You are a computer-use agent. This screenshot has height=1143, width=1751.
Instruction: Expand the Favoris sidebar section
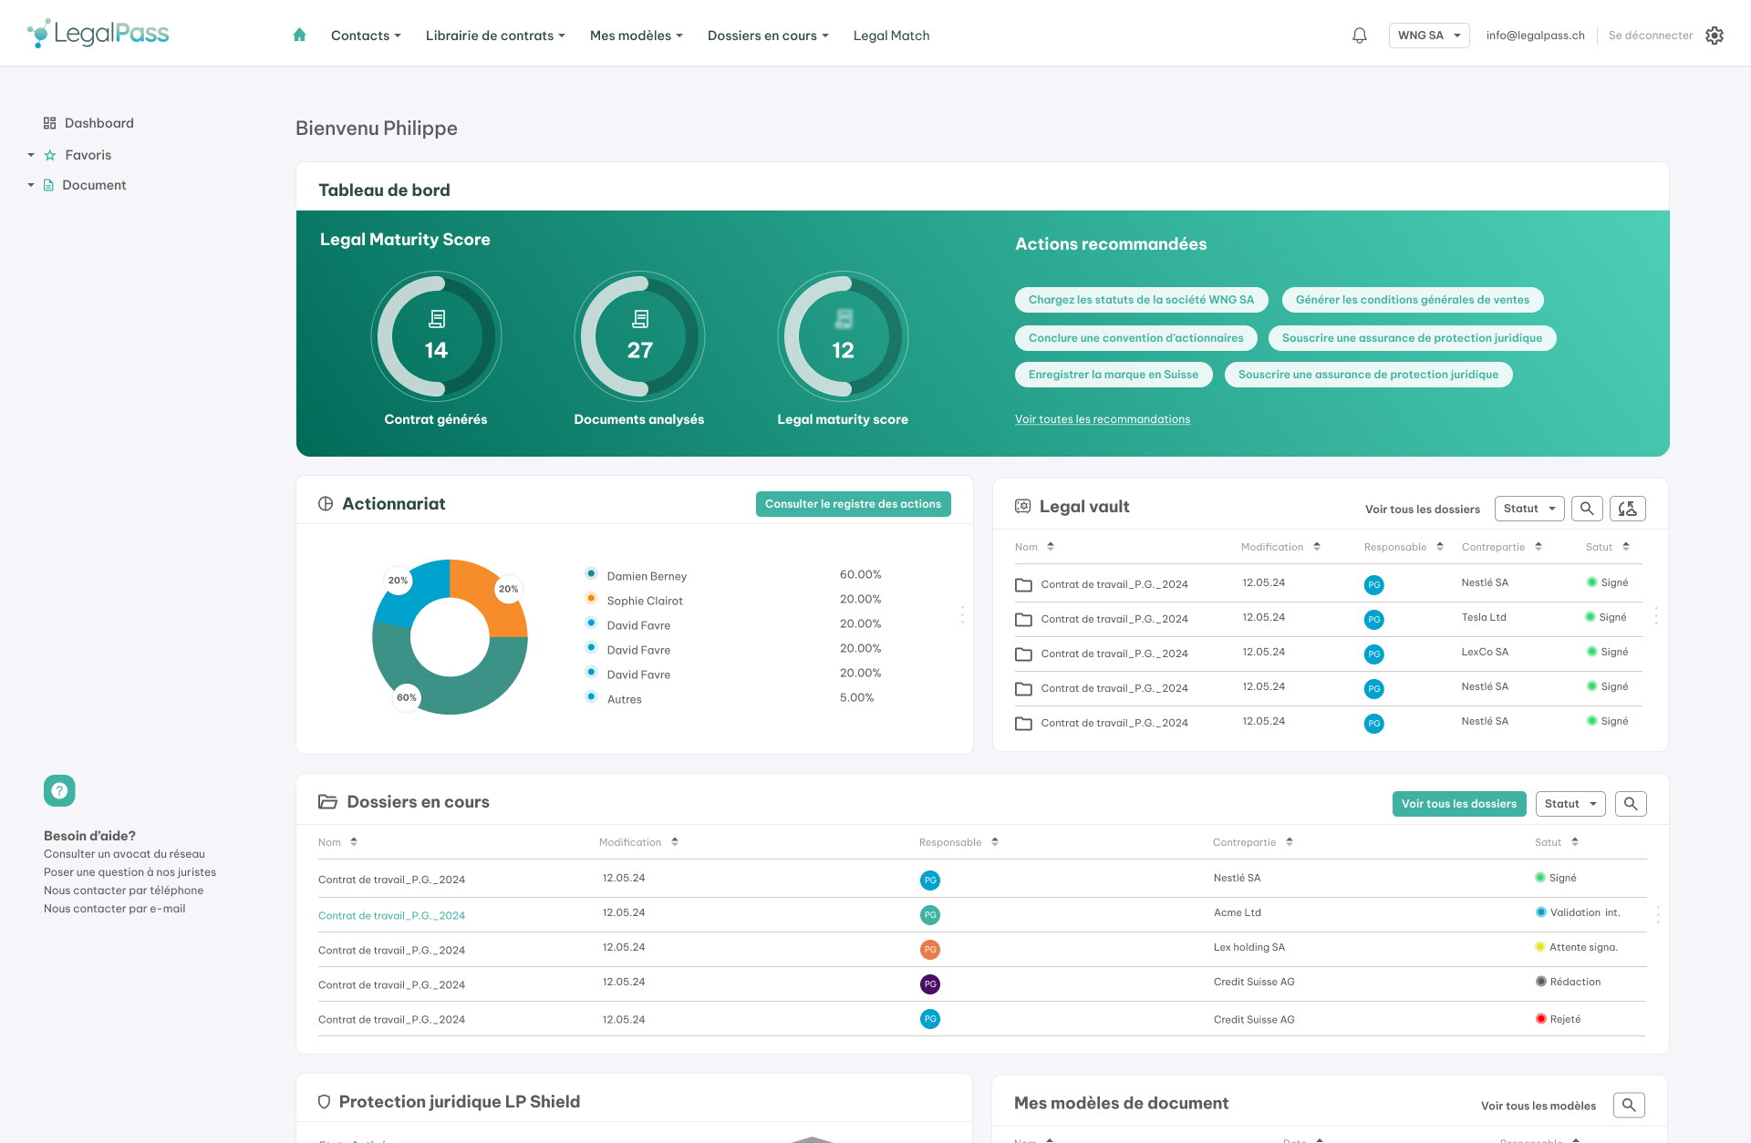coord(31,155)
